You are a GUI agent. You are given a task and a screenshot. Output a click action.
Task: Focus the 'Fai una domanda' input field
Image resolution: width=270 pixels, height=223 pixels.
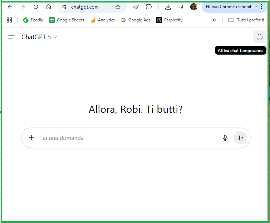(125, 138)
